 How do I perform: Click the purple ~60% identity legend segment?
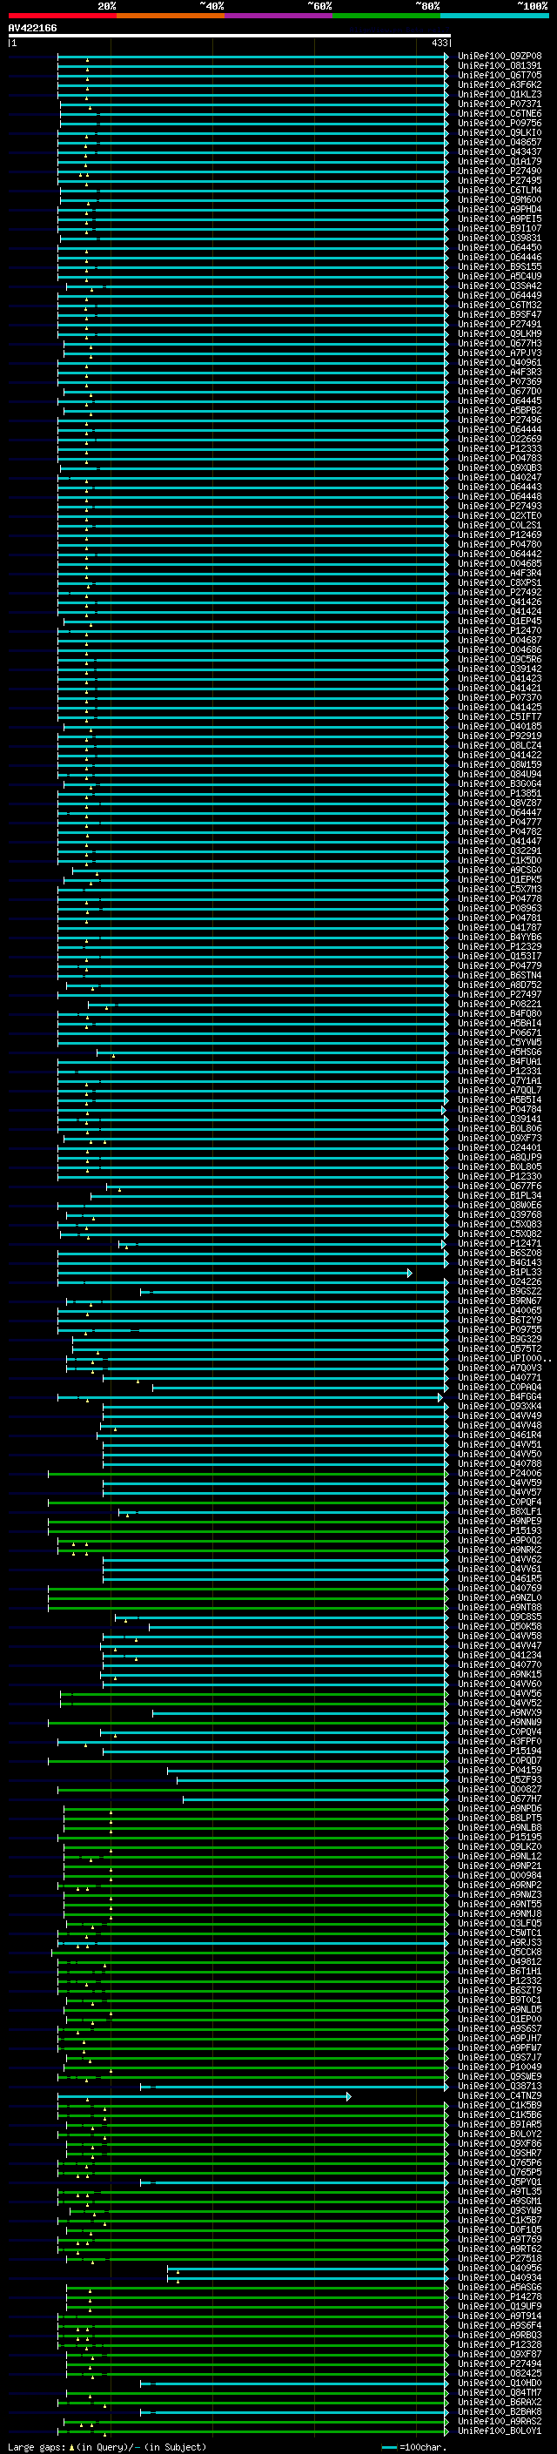pyautogui.click(x=279, y=17)
